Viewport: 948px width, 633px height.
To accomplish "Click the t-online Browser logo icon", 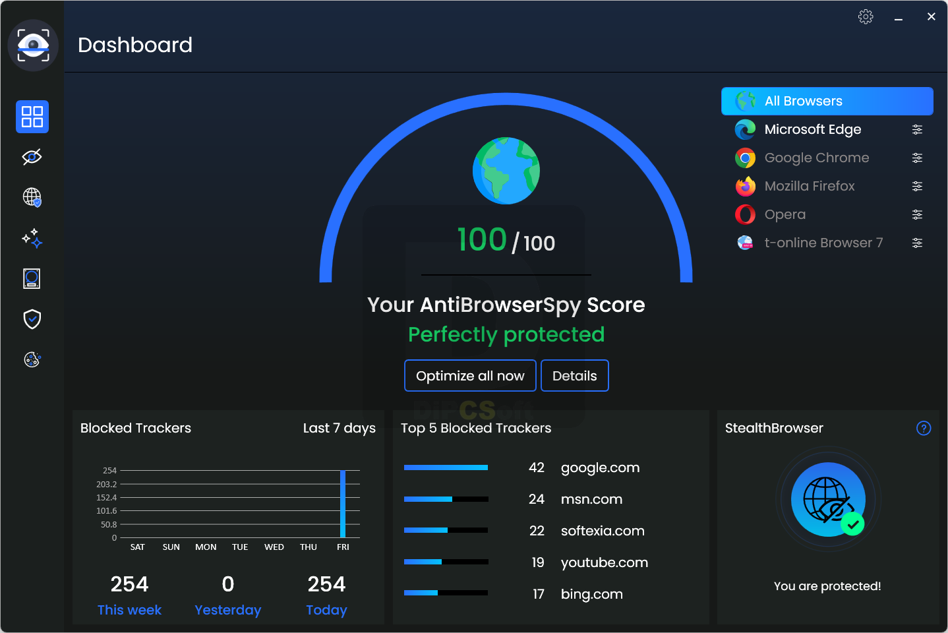I will pyautogui.click(x=745, y=243).
